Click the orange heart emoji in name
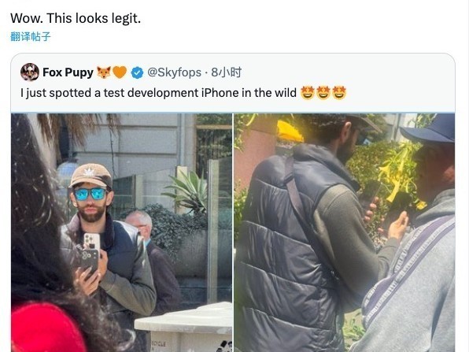The image size is (469, 352). (x=120, y=72)
